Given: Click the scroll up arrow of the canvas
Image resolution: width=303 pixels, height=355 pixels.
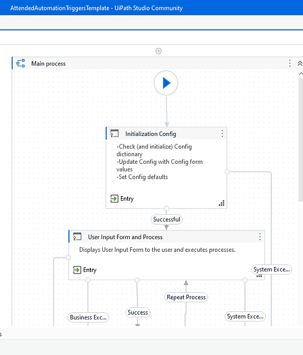Looking at the screenshot, I should (301, 74).
